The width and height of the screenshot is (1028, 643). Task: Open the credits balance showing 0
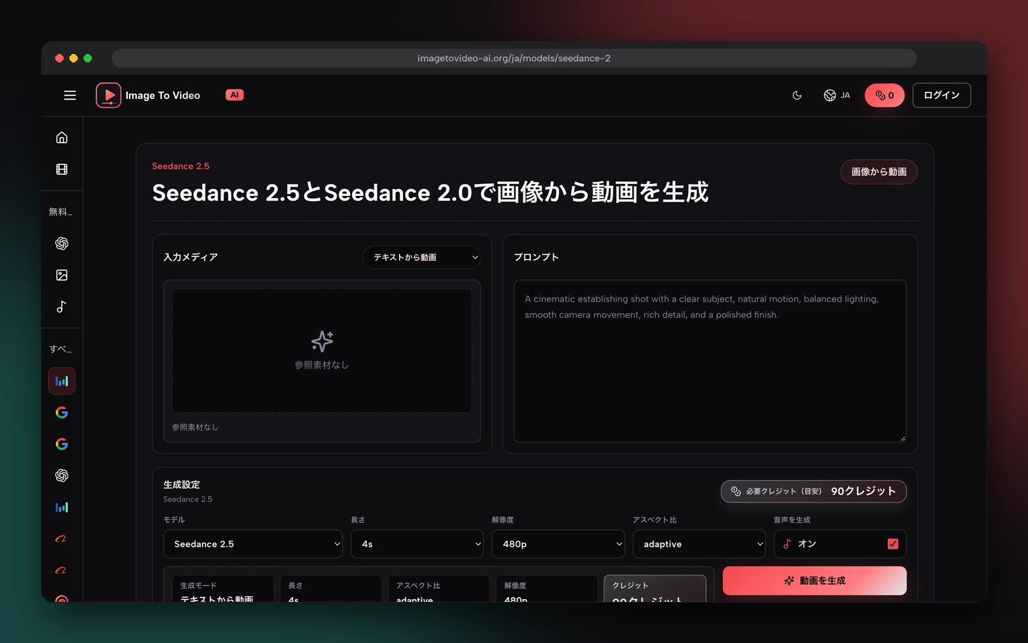point(884,95)
